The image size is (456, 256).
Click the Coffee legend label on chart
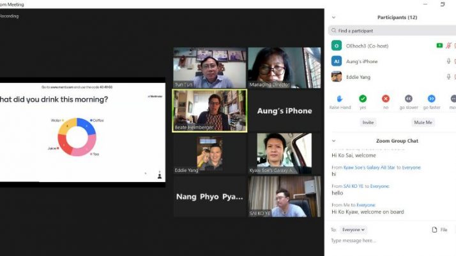(x=97, y=120)
